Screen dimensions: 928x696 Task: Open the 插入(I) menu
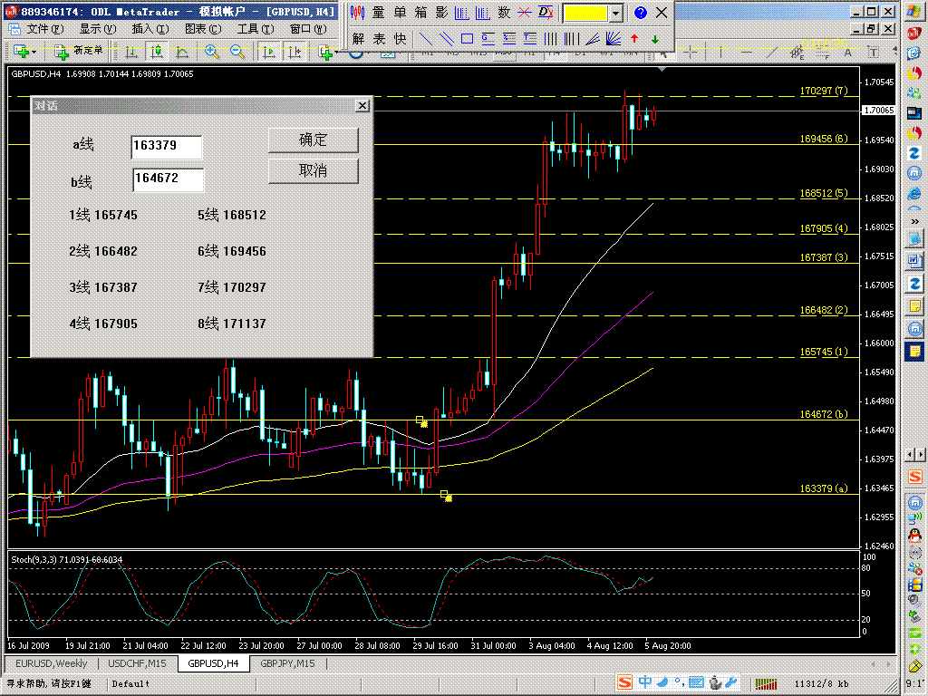150,29
